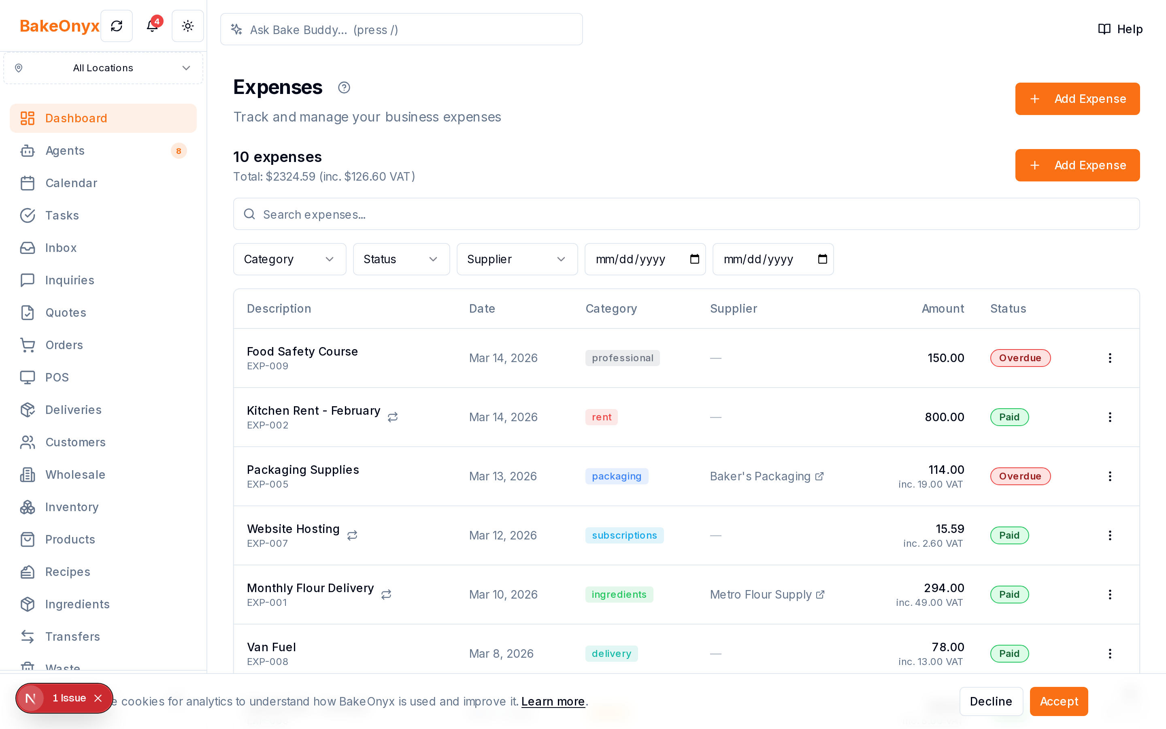This screenshot has height=729, width=1166.
Task: Click the refresh sync icon button
Action: 117,26
